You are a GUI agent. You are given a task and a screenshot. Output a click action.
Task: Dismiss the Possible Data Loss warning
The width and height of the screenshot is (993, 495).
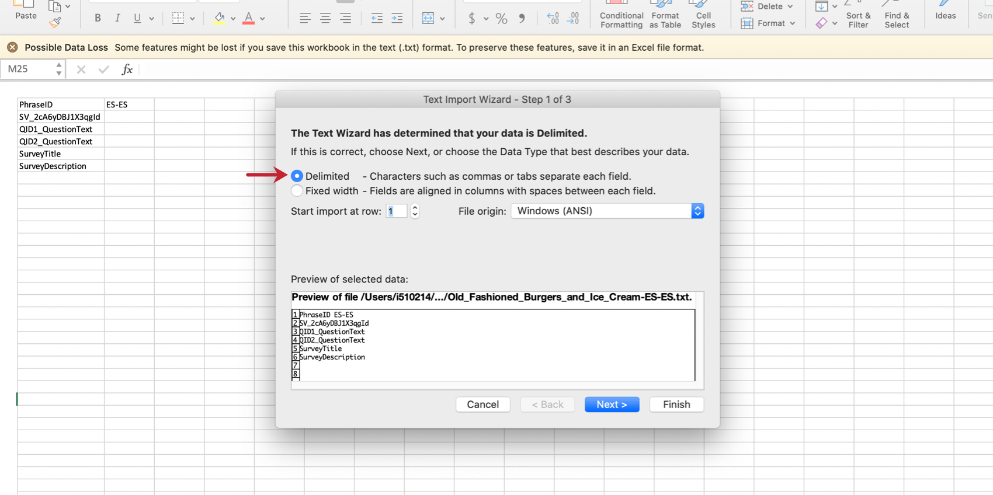point(12,47)
